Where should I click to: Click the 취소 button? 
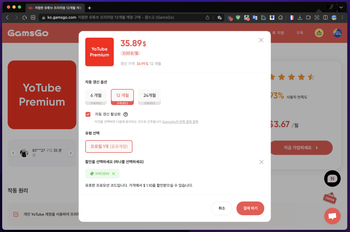[222, 208]
